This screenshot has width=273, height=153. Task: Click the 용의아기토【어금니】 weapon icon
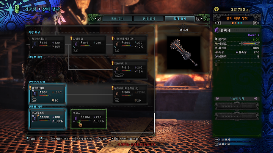click(117, 94)
